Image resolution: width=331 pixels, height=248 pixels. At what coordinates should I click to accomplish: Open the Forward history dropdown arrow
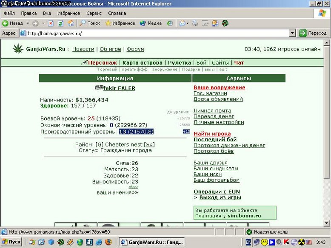(43, 23)
